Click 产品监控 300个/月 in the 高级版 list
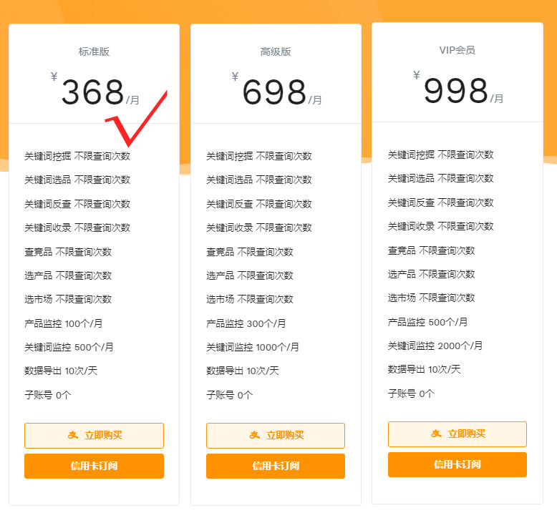Viewport: 557px width, 518px height. pyautogui.click(x=246, y=323)
